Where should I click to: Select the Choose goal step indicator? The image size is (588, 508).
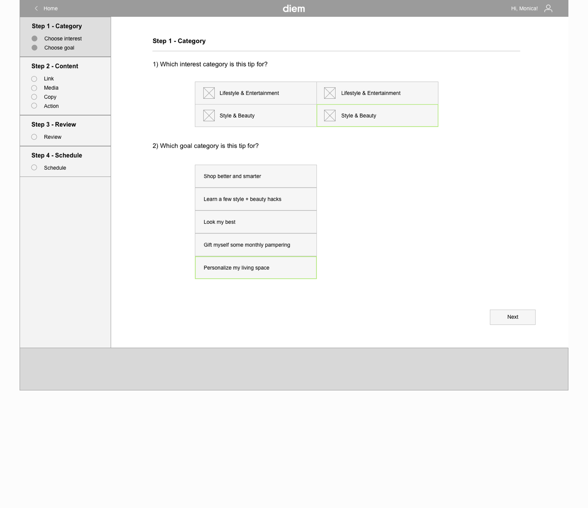pos(34,48)
